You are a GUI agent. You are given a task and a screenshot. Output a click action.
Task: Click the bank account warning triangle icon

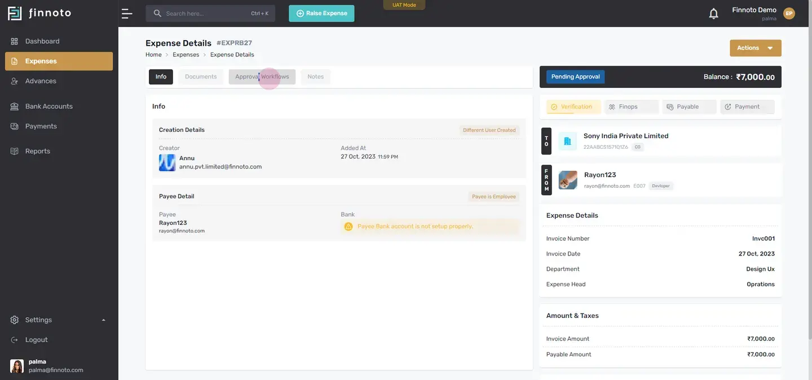coord(348,227)
